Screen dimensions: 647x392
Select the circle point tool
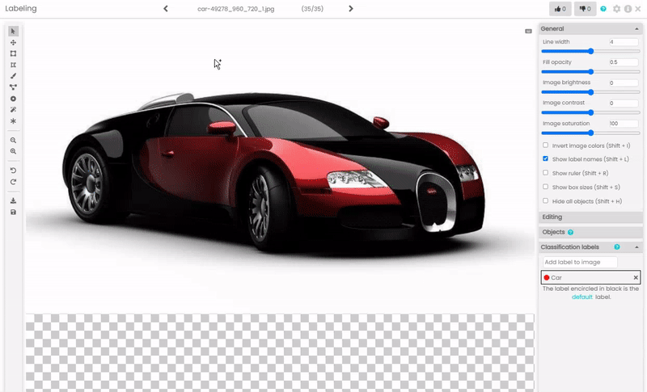click(13, 99)
